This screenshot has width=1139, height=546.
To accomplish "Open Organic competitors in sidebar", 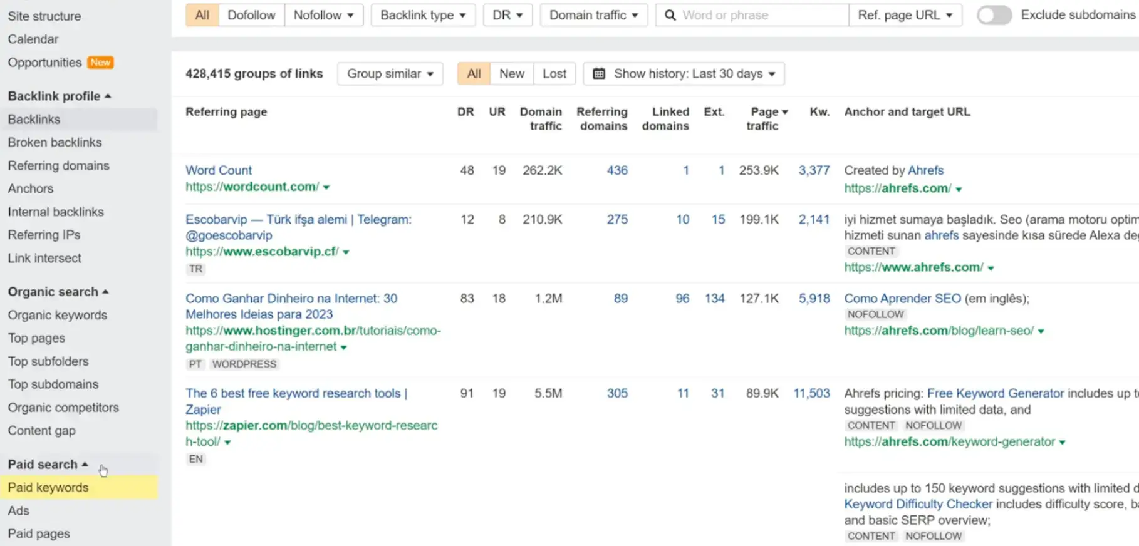I will click(63, 408).
